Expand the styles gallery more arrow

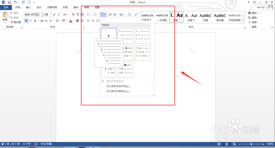[x=243, y=21]
